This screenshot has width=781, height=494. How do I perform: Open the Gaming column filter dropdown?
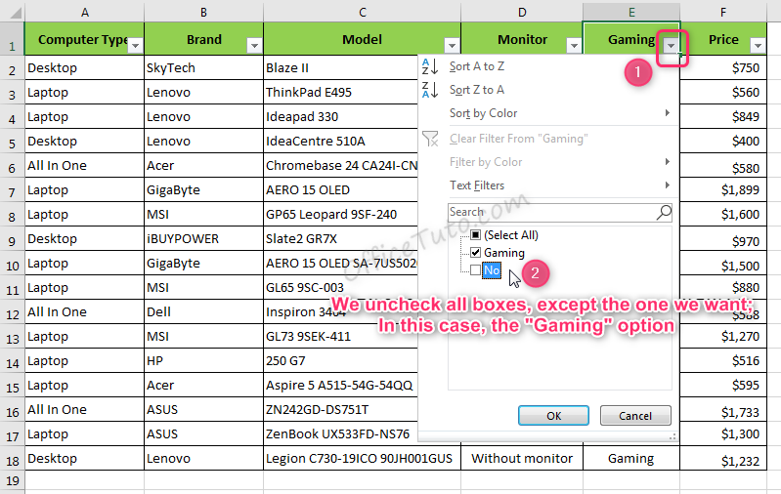click(671, 46)
